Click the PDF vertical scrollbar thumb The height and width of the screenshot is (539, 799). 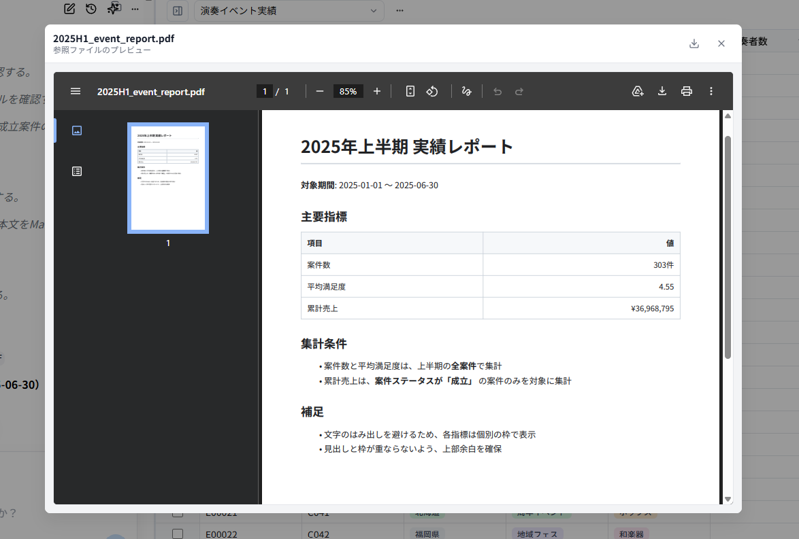click(728, 247)
